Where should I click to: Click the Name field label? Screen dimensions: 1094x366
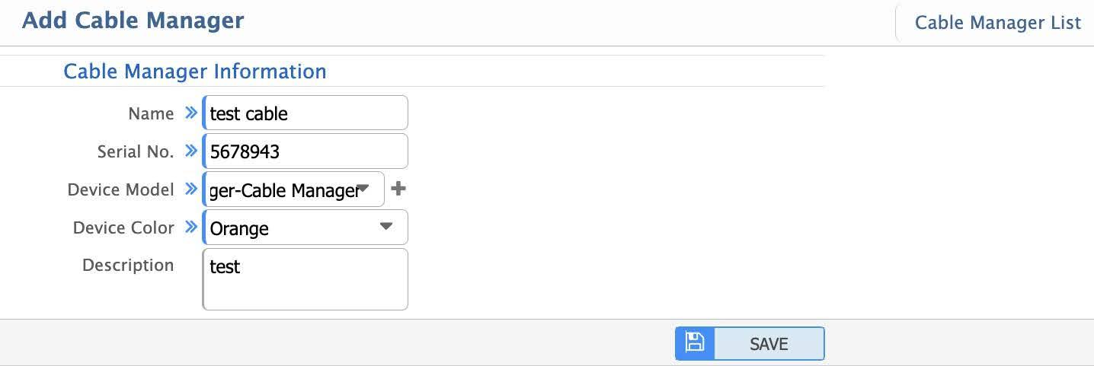(x=151, y=113)
